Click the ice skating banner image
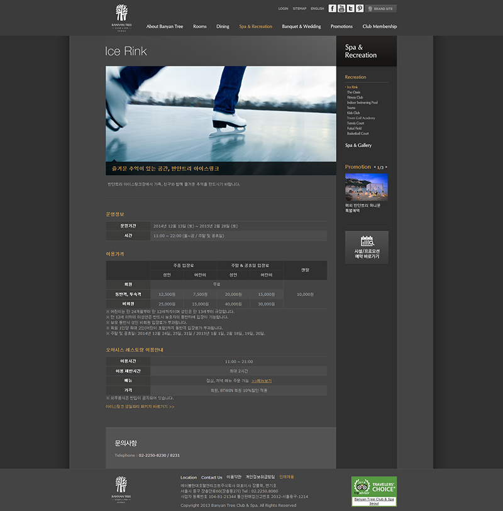The height and width of the screenshot is (511, 503). tap(221, 114)
